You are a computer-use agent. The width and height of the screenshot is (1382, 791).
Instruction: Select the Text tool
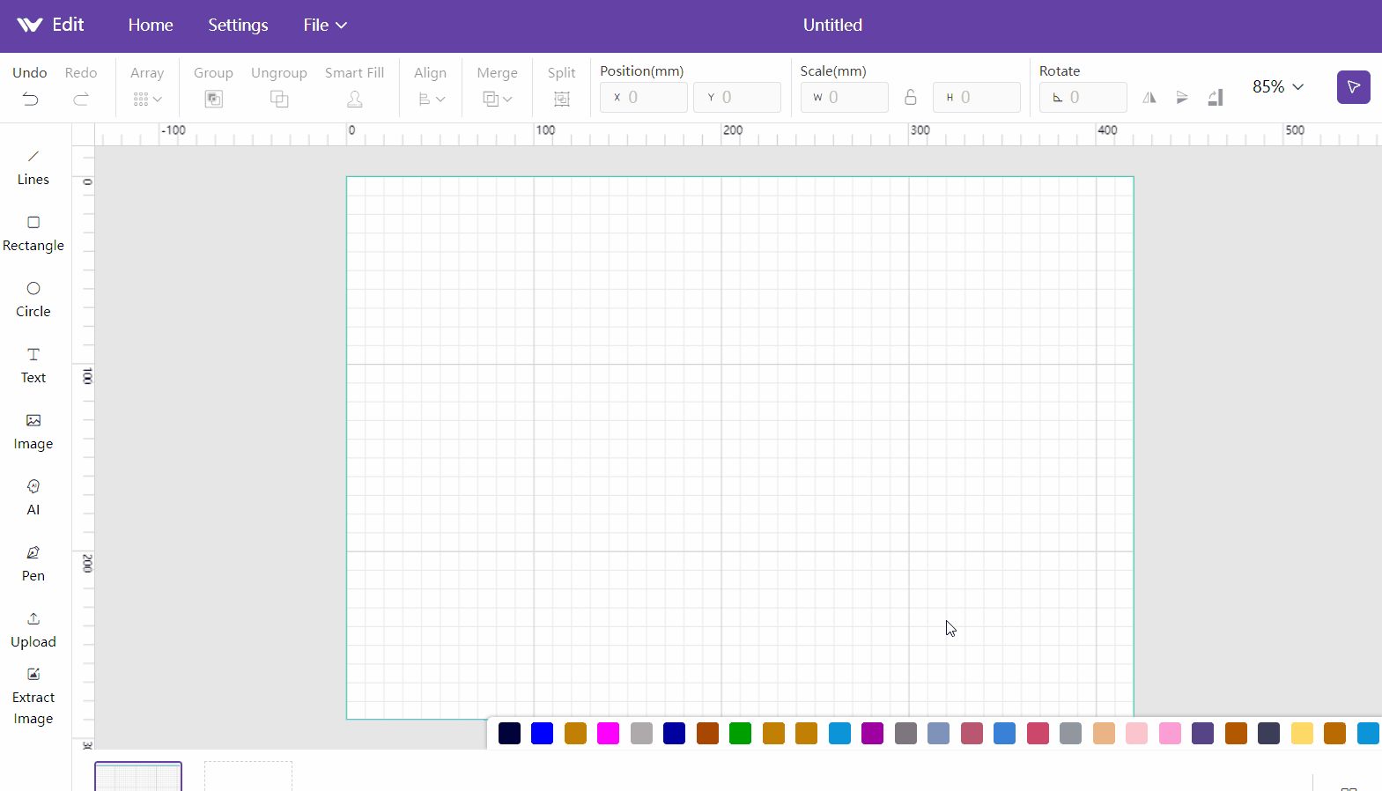[x=33, y=365]
